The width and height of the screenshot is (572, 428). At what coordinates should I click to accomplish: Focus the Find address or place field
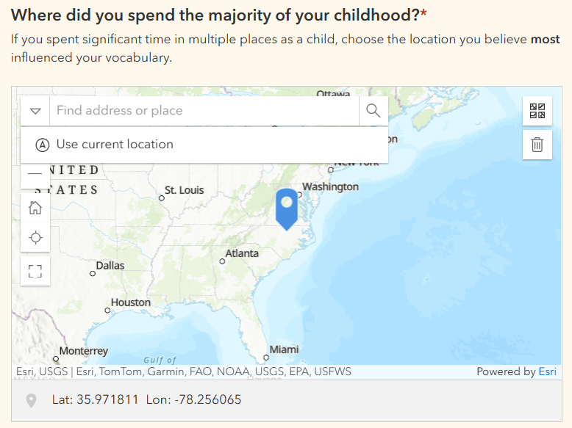(204, 111)
